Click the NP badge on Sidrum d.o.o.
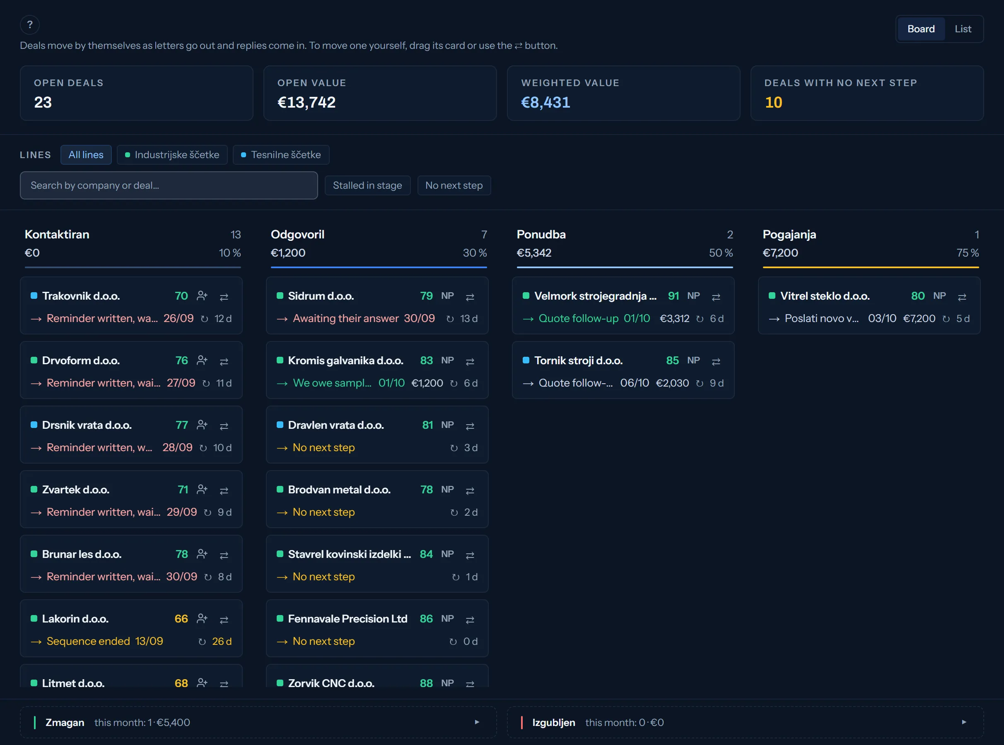1004x745 pixels. (x=447, y=296)
